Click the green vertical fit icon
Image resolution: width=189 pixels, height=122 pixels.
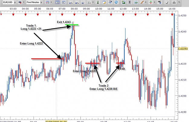point(98,2)
